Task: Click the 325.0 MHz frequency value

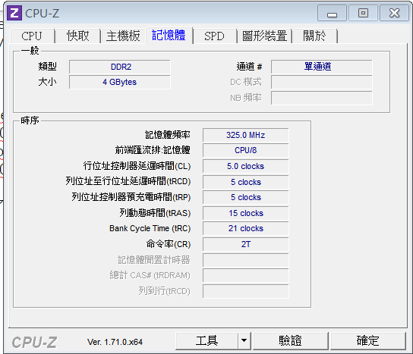Action: pyautogui.click(x=246, y=135)
